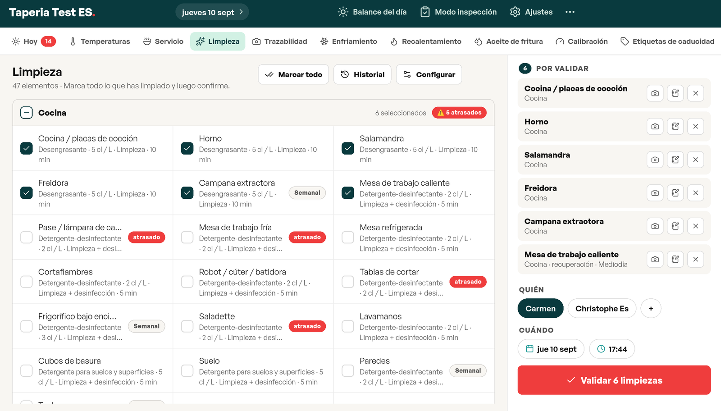Open Balance del día
721x411 pixels.
372,12
